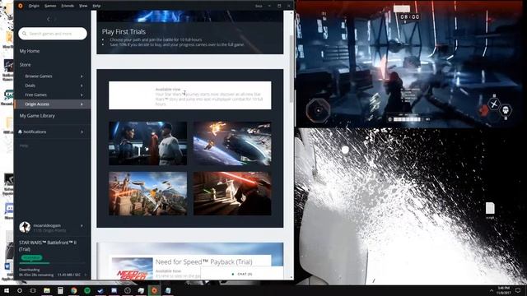Viewport: 527px width, 296px height.
Task: Open My Game Library
Action: coord(37,116)
